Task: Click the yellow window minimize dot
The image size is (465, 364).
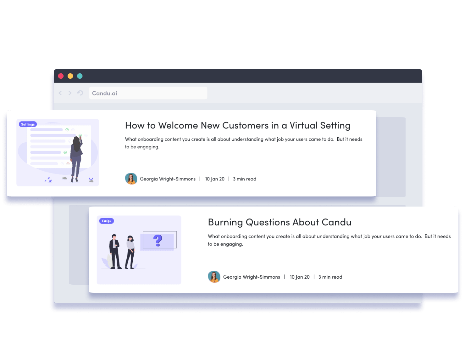Action: tap(70, 76)
